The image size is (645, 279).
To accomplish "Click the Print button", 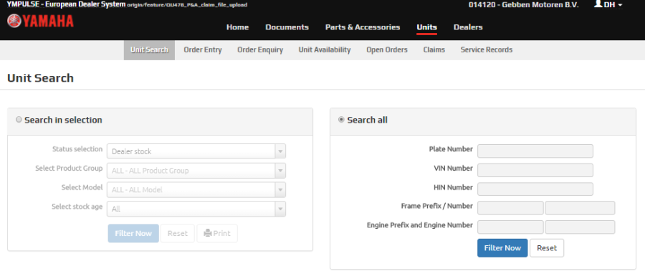I will pos(217,233).
